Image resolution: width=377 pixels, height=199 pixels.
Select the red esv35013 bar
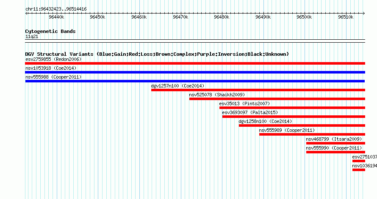(292, 108)
